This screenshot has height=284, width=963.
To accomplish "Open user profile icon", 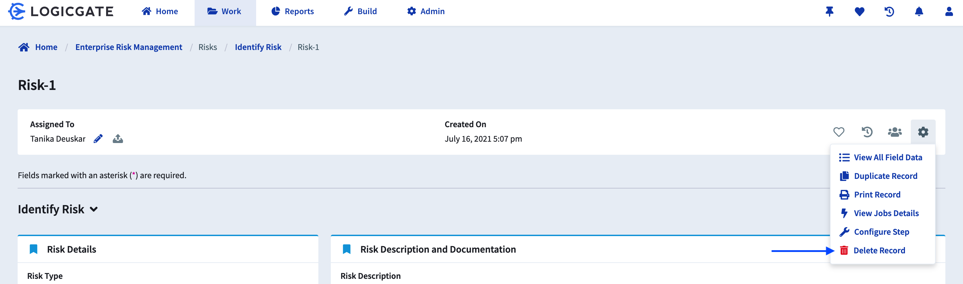I will click(949, 12).
